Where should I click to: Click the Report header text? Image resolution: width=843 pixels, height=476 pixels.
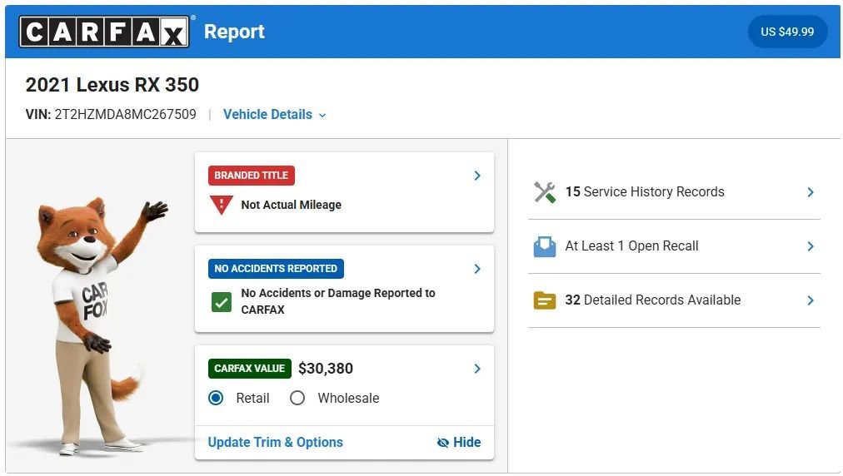234,32
